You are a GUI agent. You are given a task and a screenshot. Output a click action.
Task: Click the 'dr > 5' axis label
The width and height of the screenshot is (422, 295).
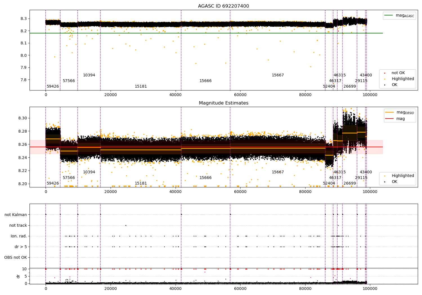pos(21,247)
